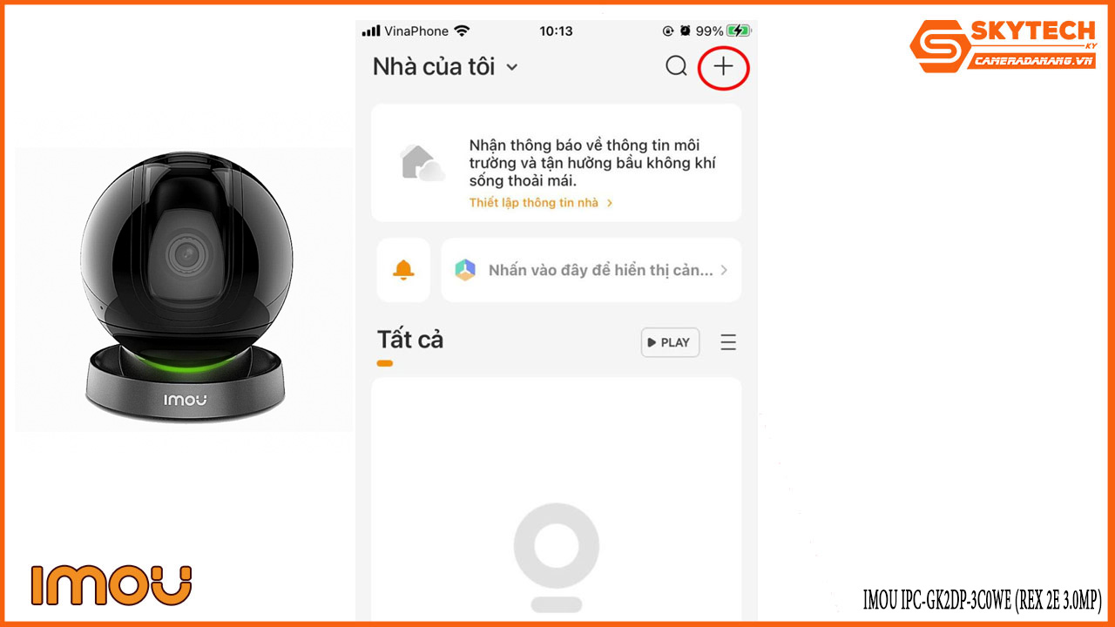Open the list view menu icon
The image size is (1115, 627).
point(728,342)
